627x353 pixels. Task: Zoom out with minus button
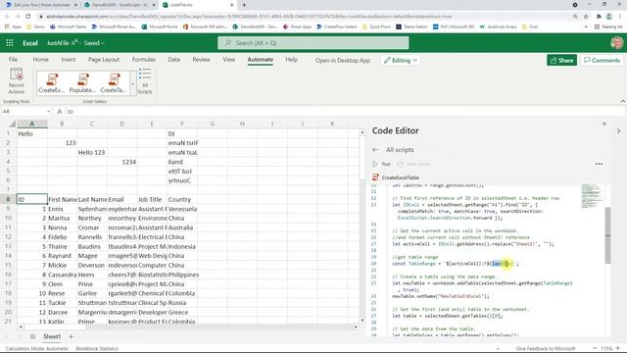point(595,348)
